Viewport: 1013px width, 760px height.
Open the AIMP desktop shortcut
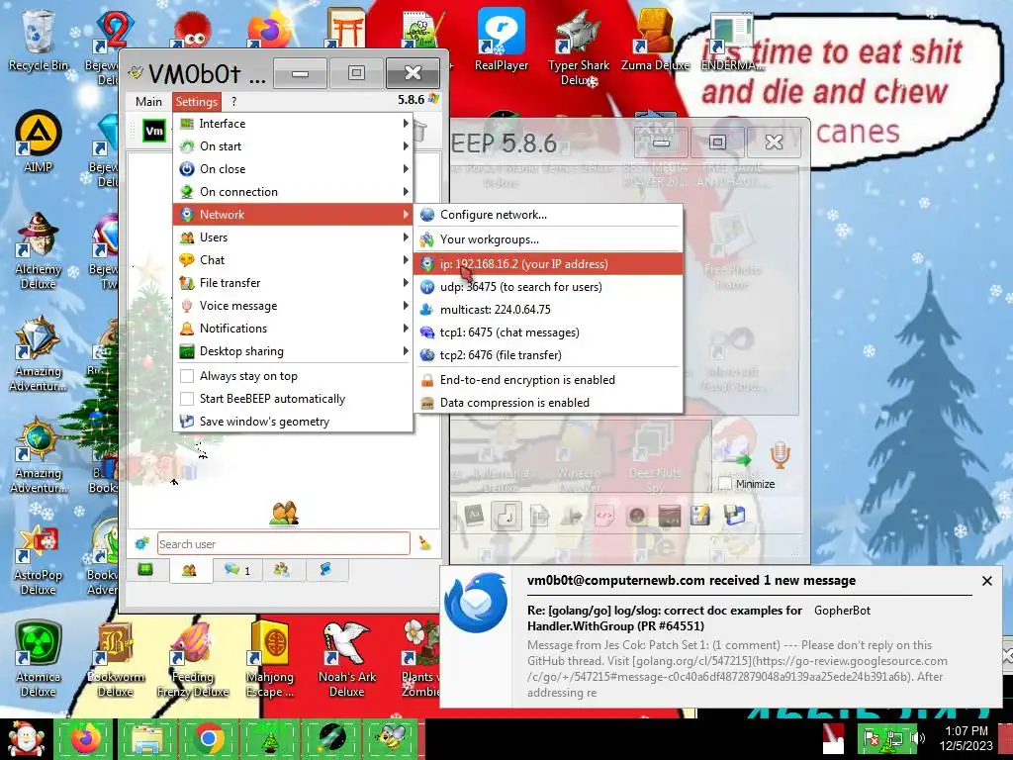click(39, 142)
